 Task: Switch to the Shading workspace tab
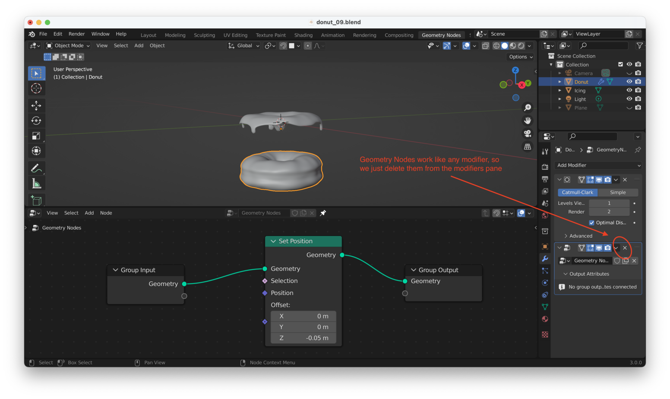tap(303, 35)
